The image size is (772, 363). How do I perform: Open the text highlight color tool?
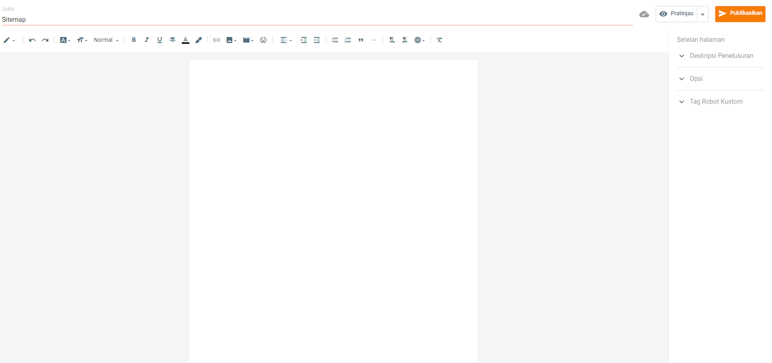pos(198,40)
